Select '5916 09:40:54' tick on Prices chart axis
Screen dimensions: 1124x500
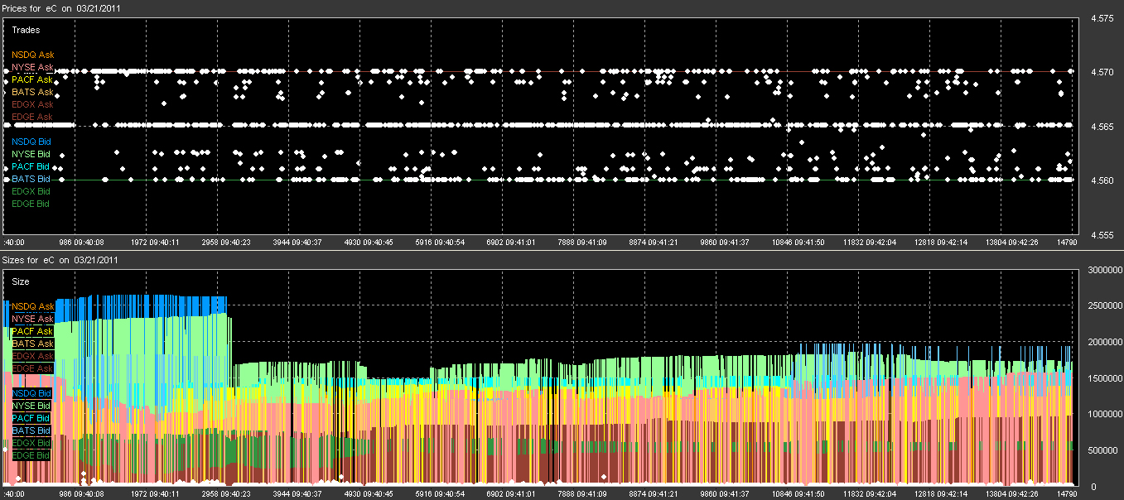(x=438, y=243)
